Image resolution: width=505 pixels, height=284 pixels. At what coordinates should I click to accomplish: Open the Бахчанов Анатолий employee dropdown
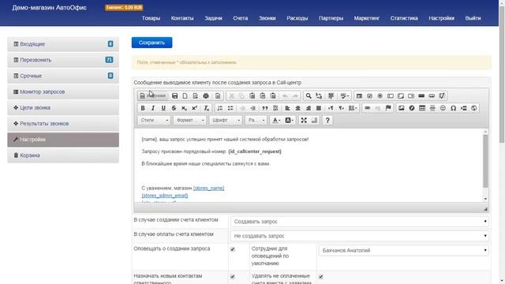[403, 251]
